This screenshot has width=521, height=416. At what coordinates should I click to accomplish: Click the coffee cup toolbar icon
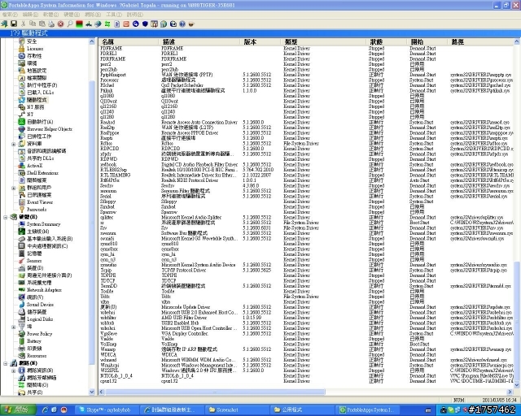(191, 24)
